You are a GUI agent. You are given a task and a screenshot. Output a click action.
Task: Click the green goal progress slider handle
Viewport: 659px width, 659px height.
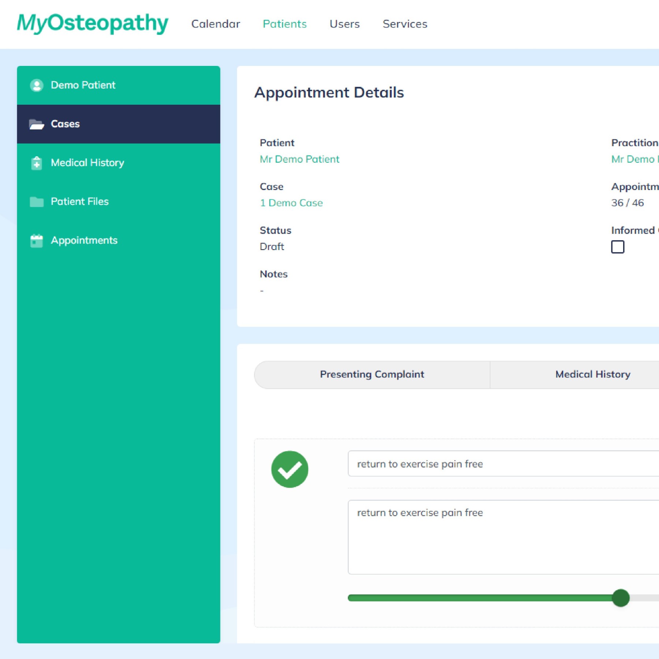(x=621, y=598)
